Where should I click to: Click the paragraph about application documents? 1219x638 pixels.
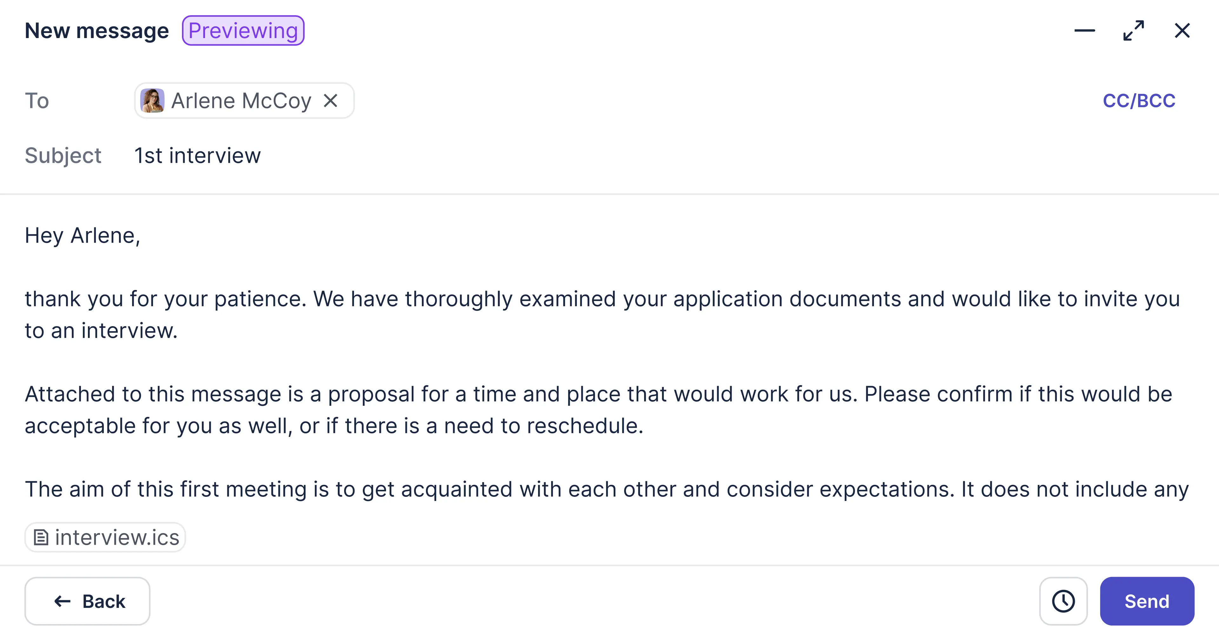(x=602, y=314)
